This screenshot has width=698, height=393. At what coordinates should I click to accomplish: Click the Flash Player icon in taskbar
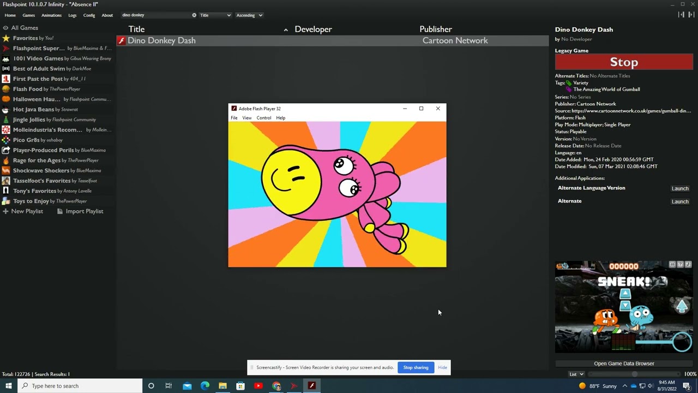(x=312, y=386)
